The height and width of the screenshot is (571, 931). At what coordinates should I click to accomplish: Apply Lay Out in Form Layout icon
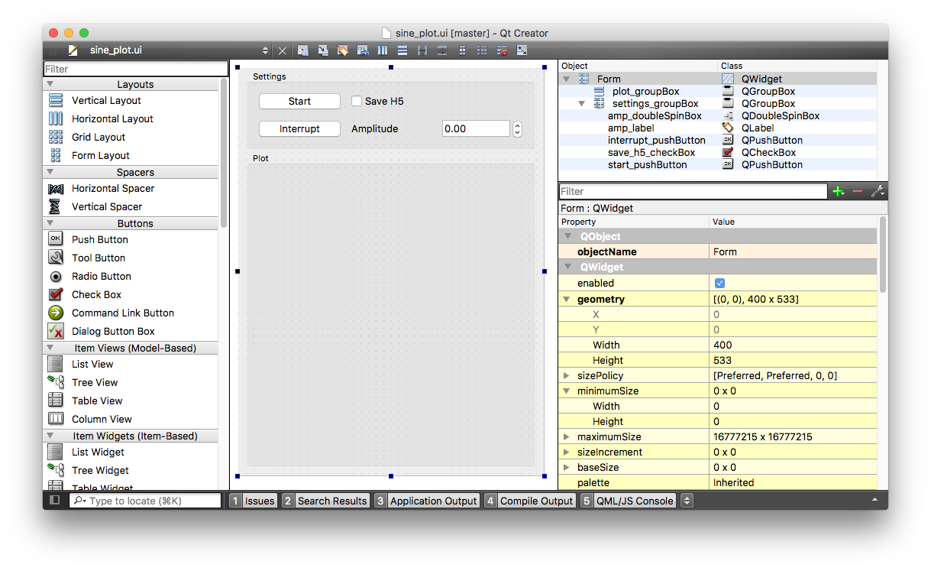(x=462, y=50)
